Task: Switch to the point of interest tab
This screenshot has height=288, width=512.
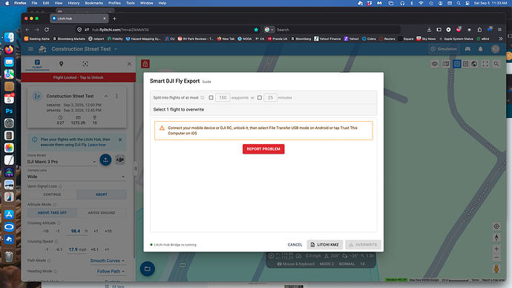Action: pyautogui.click(x=85, y=64)
